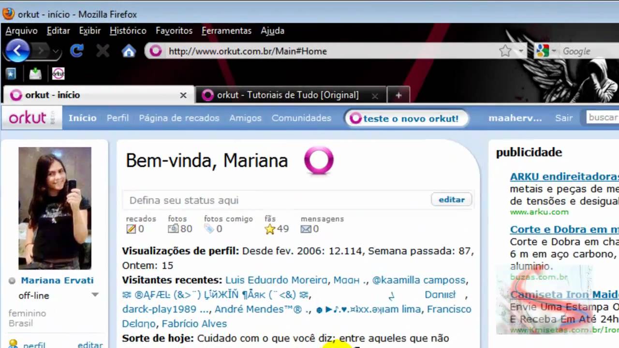Open the Camiseta Iron Maiden ad link
Screen dimensions: 619x348
click(564, 294)
